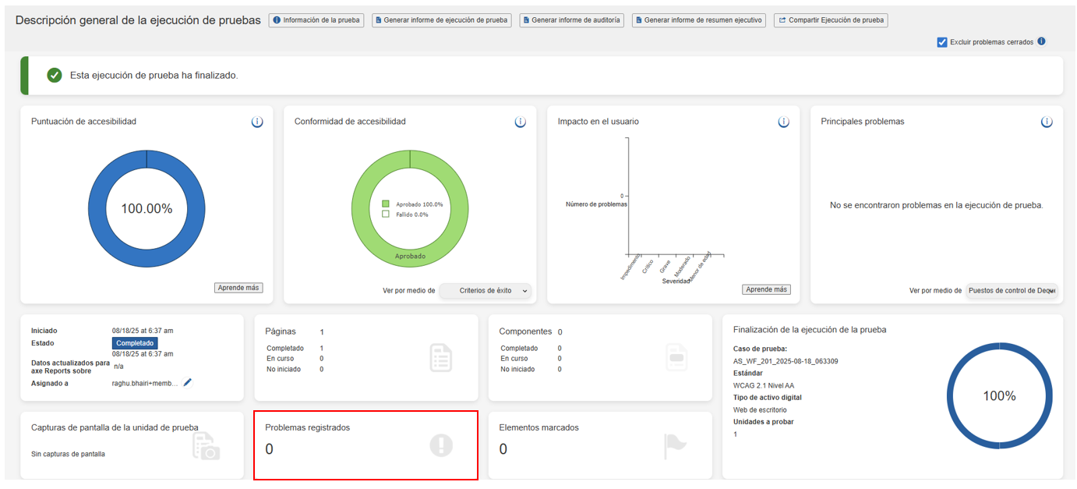Select Generar informe de auditoría
Screen dimensions: 1077x489
(570, 20)
